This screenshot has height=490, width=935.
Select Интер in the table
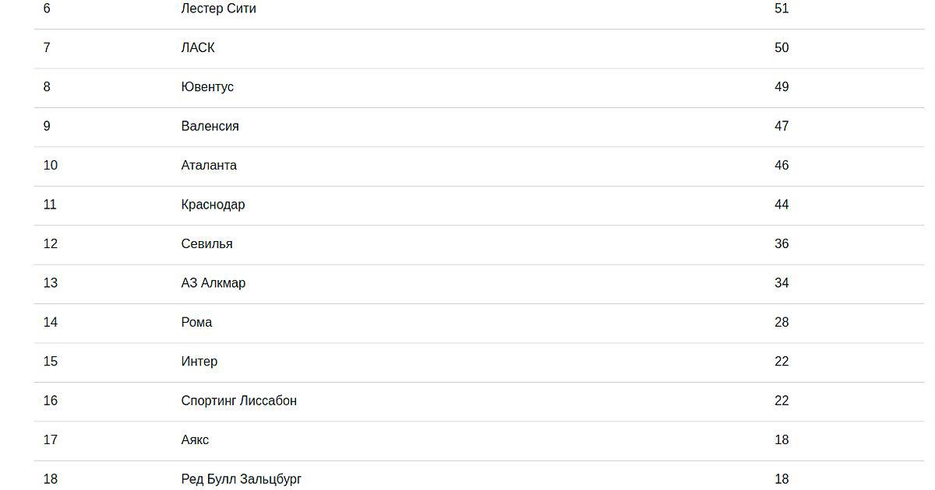point(199,362)
